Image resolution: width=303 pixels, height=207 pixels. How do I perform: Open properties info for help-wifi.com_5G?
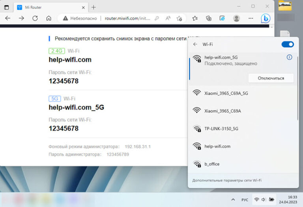289,57
